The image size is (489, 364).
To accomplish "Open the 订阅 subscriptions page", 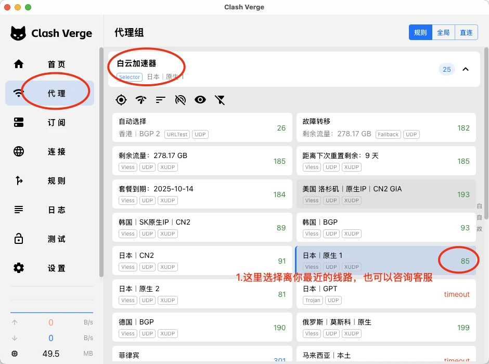I will (x=50, y=123).
